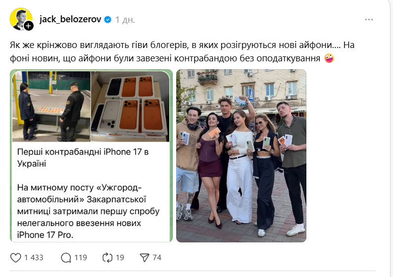The width and height of the screenshot is (393, 277).
Task: Open the jack_belozerov username link
Action: (x=70, y=19)
